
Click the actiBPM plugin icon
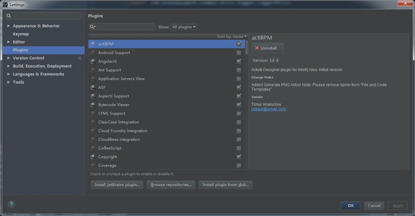coord(93,44)
